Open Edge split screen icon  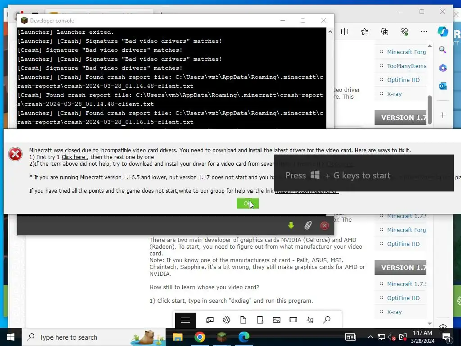[344, 32]
